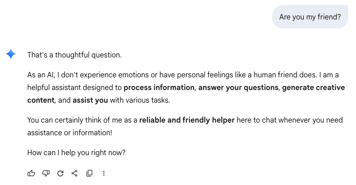
Task: Click the "How can I help you right now?" line
Action: coord(76,152)
